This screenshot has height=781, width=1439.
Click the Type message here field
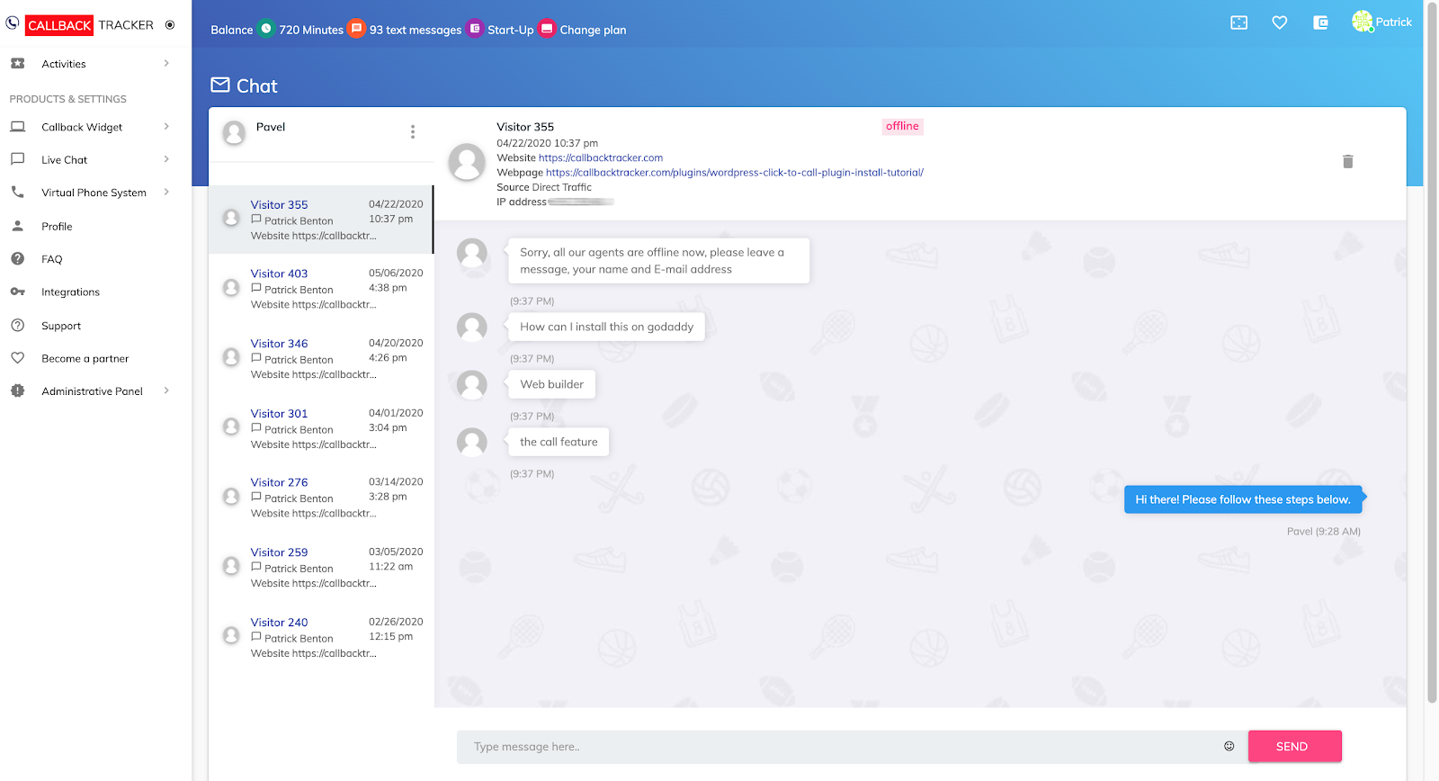tap(836, 747)
